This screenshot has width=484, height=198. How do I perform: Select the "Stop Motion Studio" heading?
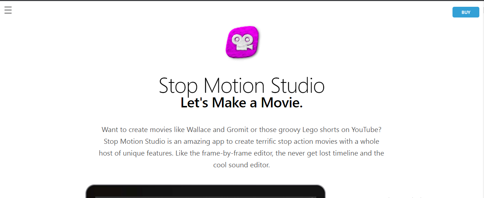click(242, 86)
